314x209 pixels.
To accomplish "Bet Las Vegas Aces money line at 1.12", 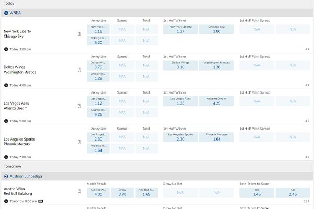I will pos(98,101).
